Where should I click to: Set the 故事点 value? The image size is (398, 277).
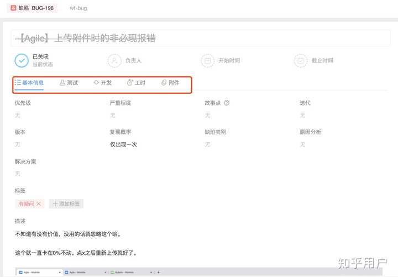[208, 115]
